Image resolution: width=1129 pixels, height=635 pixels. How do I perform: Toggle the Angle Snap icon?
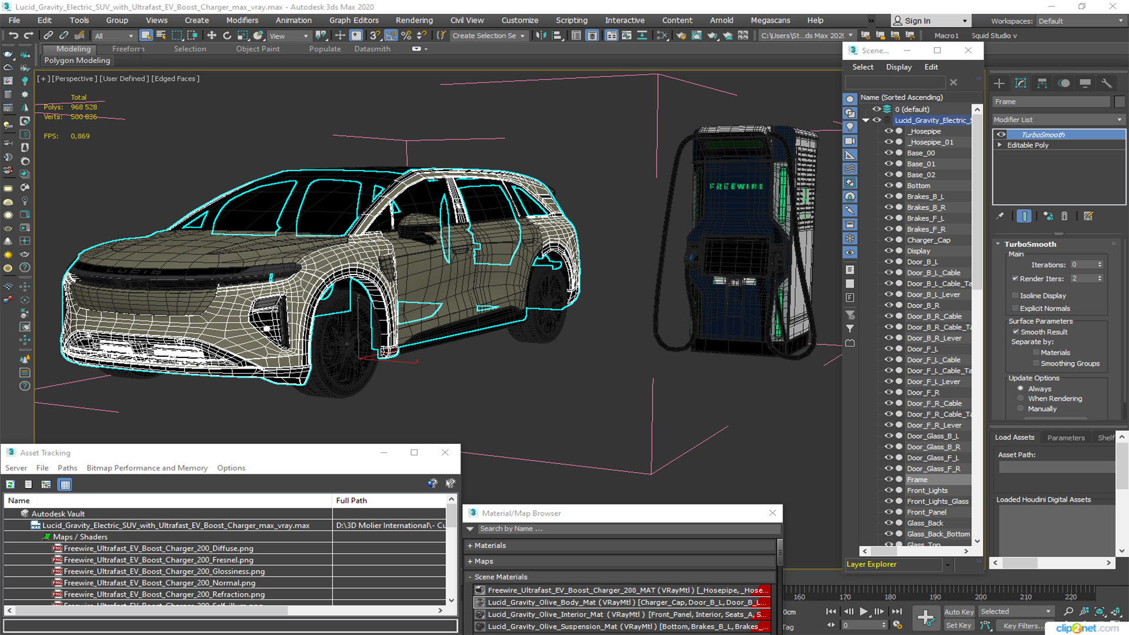click(x=391, y=35)
